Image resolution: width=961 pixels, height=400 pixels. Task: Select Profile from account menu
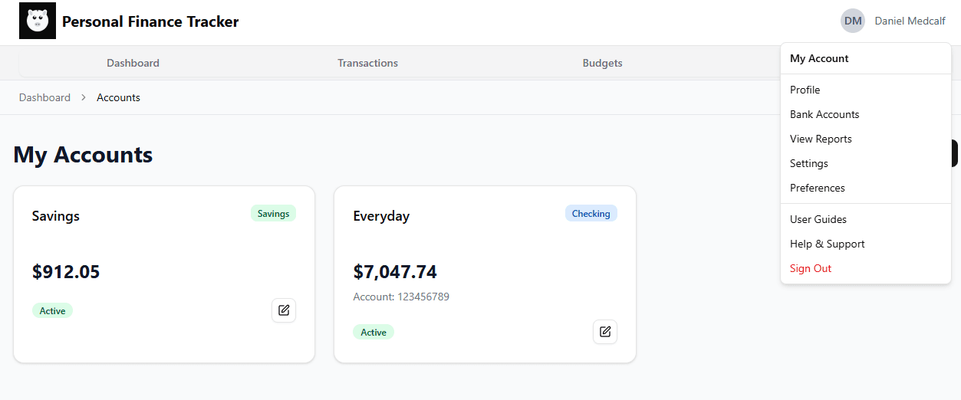(x=805, y=90)
